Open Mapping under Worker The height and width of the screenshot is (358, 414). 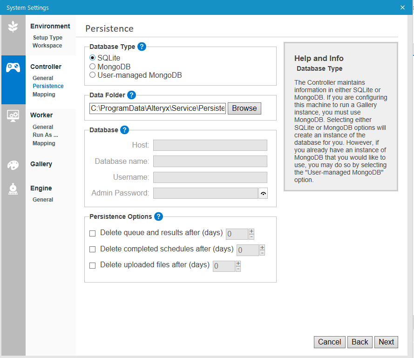point(44,143)
